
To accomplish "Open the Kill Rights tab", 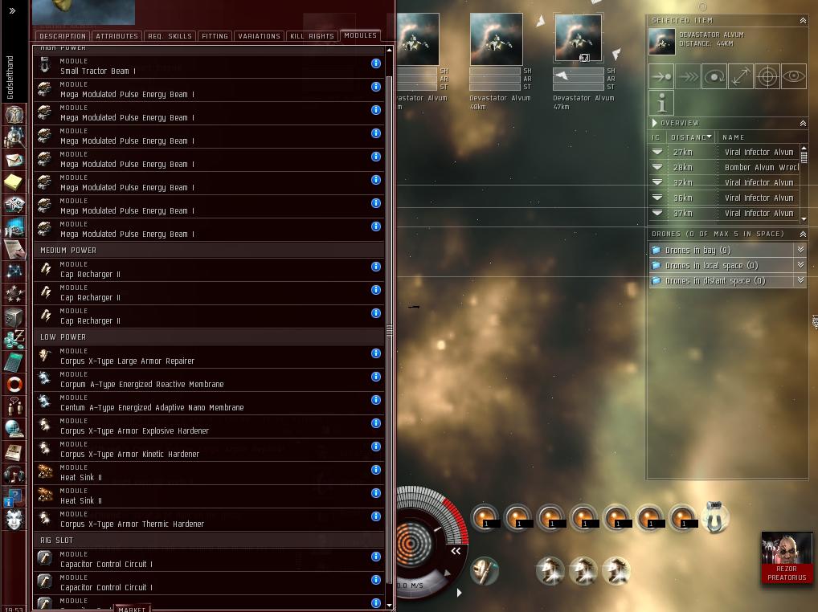I will point(312,36).
